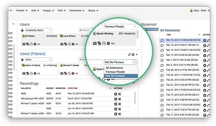
Task: Send email to Bill Gates via envelope icon
Action: pyautogui.click(x=24, y=44)
